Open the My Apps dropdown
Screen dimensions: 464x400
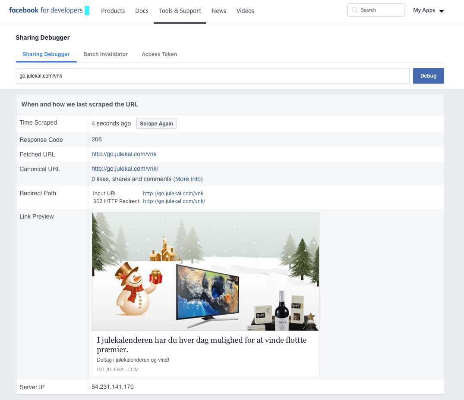(428, 10)
